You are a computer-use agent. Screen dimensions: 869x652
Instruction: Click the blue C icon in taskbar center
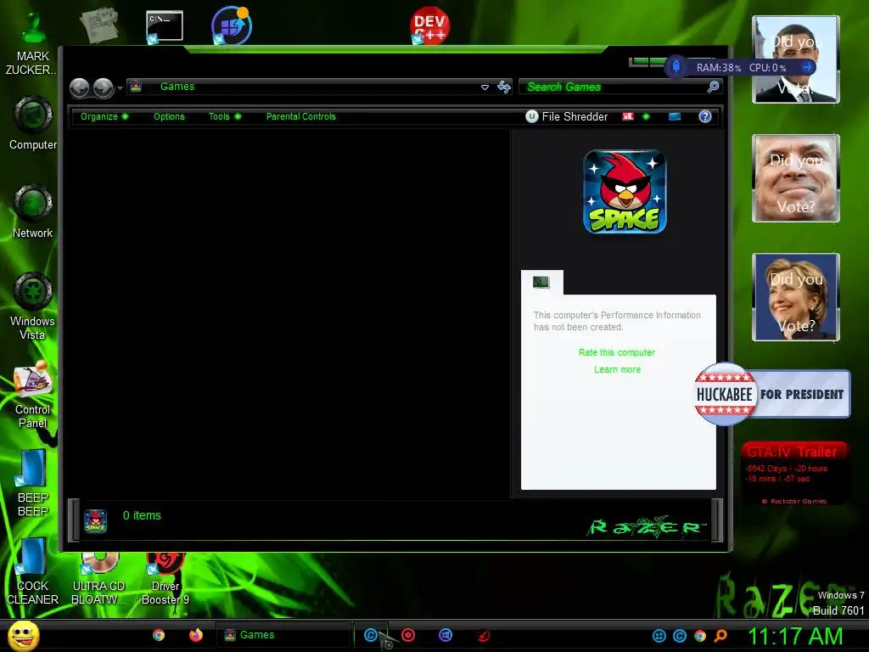click(371, 635)
